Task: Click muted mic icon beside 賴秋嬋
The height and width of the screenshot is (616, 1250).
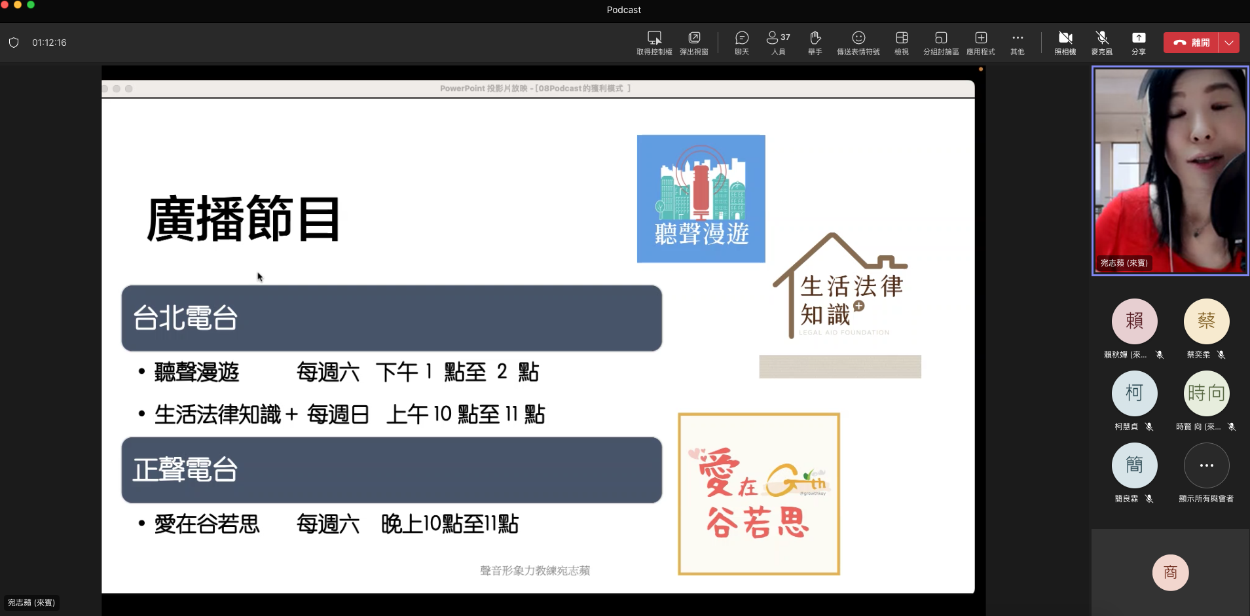Action: [1160, 355]
